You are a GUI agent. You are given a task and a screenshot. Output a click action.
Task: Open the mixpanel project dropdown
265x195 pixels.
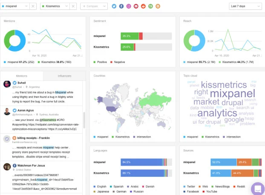click(x=15, y=6)
